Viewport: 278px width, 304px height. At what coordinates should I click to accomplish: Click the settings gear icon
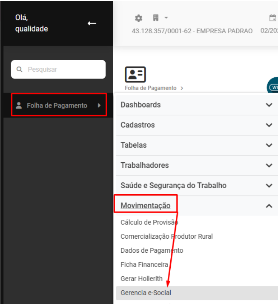[138, 18]
